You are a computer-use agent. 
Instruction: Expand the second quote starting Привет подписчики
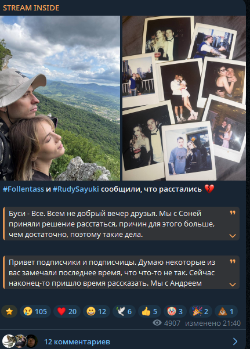pyautogui.click(x=233, y=285)
